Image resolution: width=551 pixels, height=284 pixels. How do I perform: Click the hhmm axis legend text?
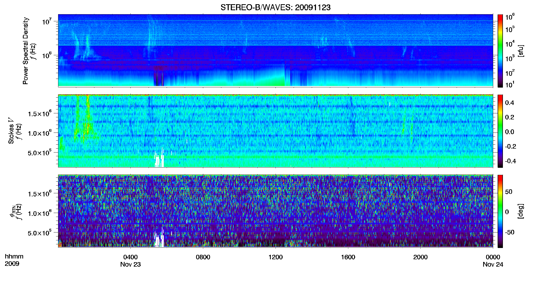coord(14,256)
